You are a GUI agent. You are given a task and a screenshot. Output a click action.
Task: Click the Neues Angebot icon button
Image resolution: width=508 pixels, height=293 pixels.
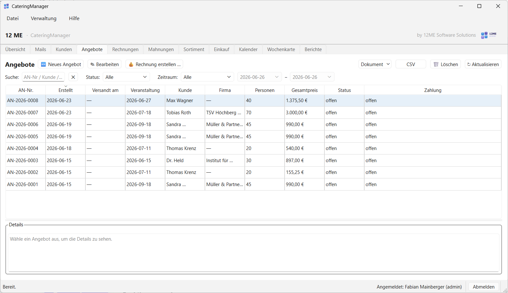pyautogui.click(x=43, y=64)
